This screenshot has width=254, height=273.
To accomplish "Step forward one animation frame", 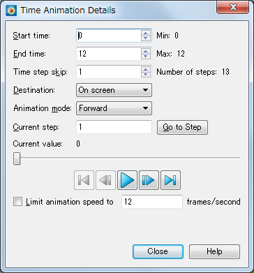I will 149,180.
